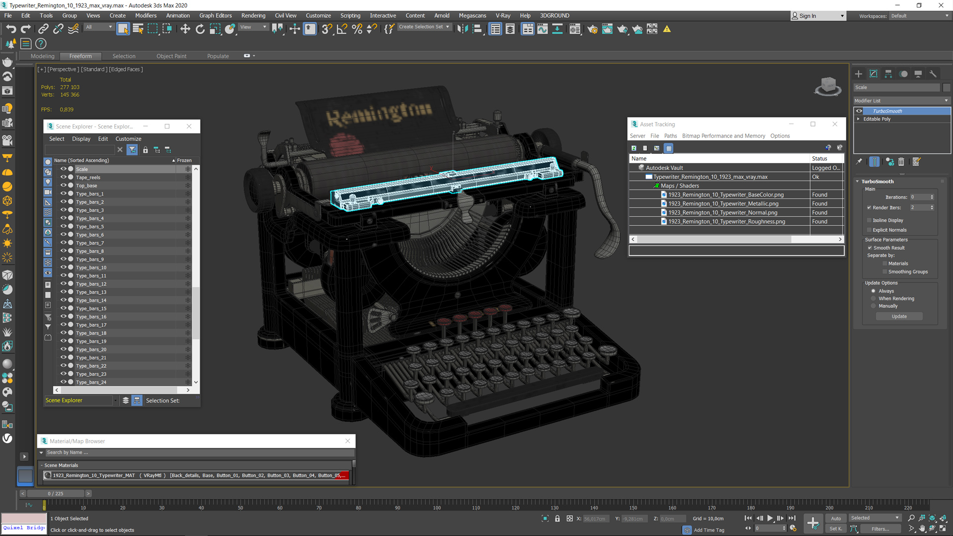The image size is (953, 536).
Task: Click the Auto key button
Action: pos(836,518)
